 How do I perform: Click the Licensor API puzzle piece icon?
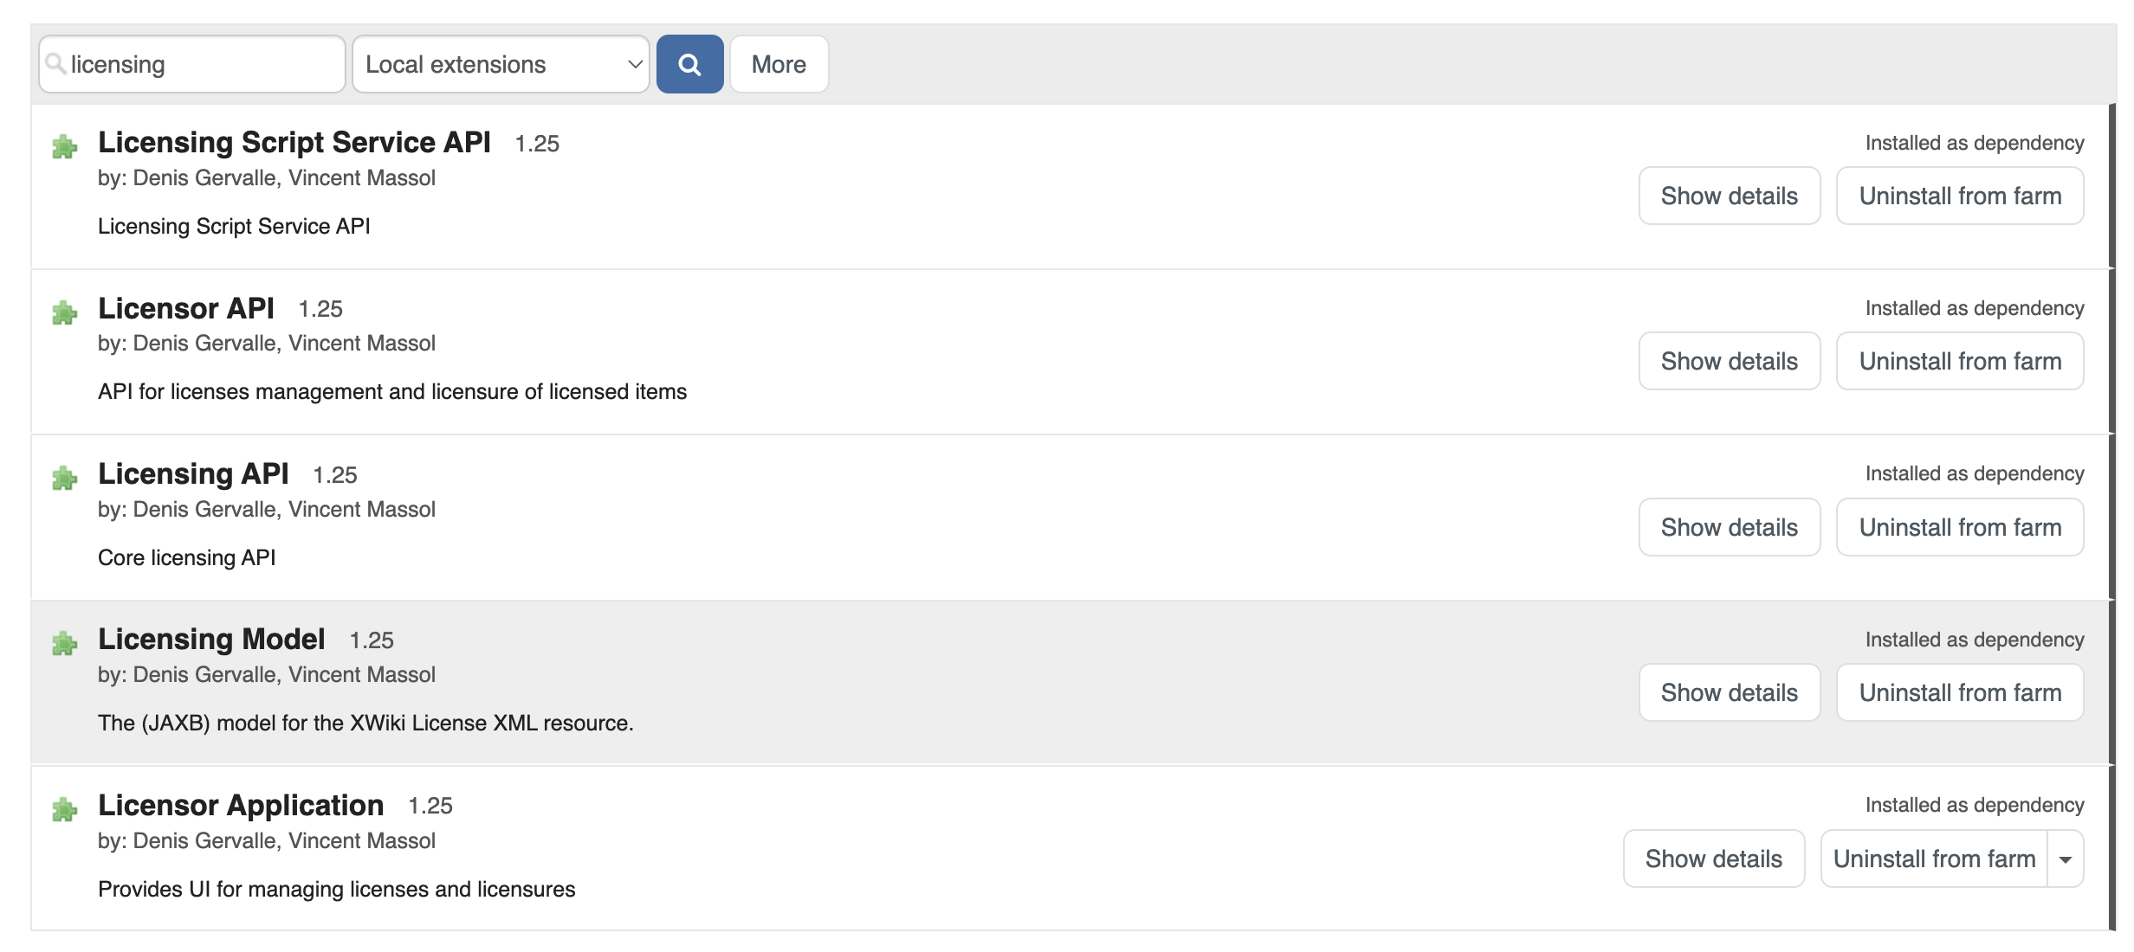(65, 312)
